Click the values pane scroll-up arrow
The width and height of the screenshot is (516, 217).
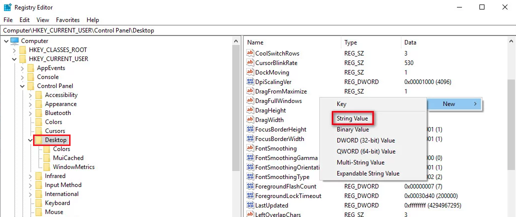(x=511, y=41)
